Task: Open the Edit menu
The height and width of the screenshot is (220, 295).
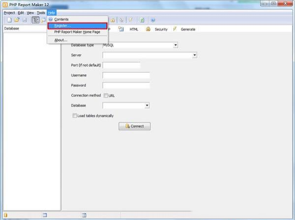Action: click(21, 13)
